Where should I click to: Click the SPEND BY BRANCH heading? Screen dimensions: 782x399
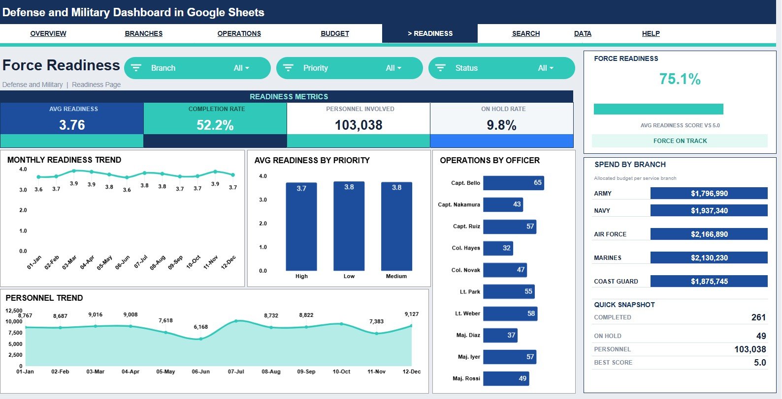coord(630,165)
